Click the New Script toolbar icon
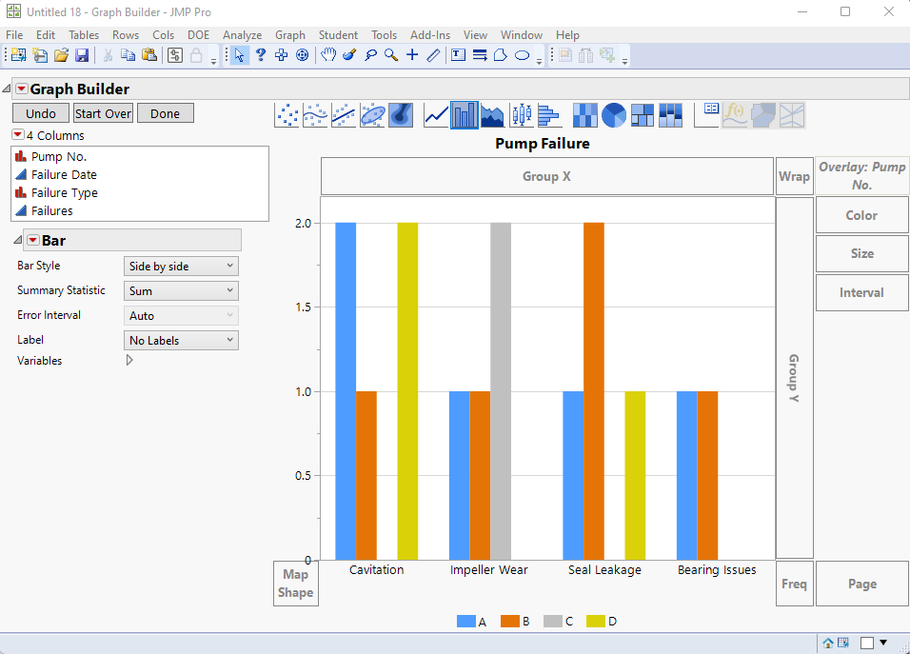The height and width of the screenshot is (654, 910). click(40, 55)
